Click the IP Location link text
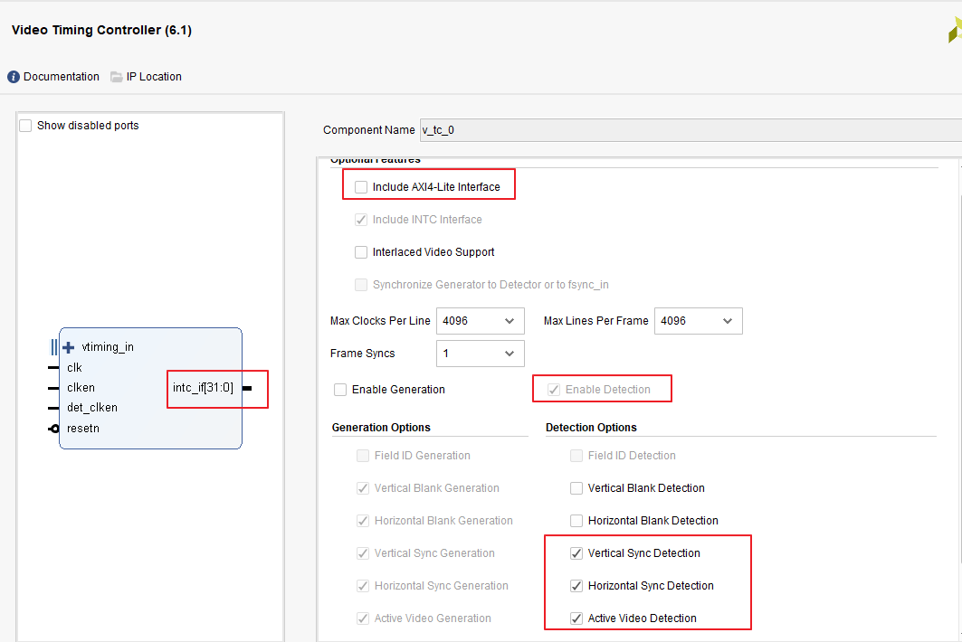Image resolution: width=962 pixels, height=642 pixels. pyautogui.click(x=155, y=77)
